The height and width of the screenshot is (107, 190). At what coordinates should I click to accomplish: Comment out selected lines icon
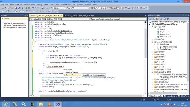pos(27,11)
